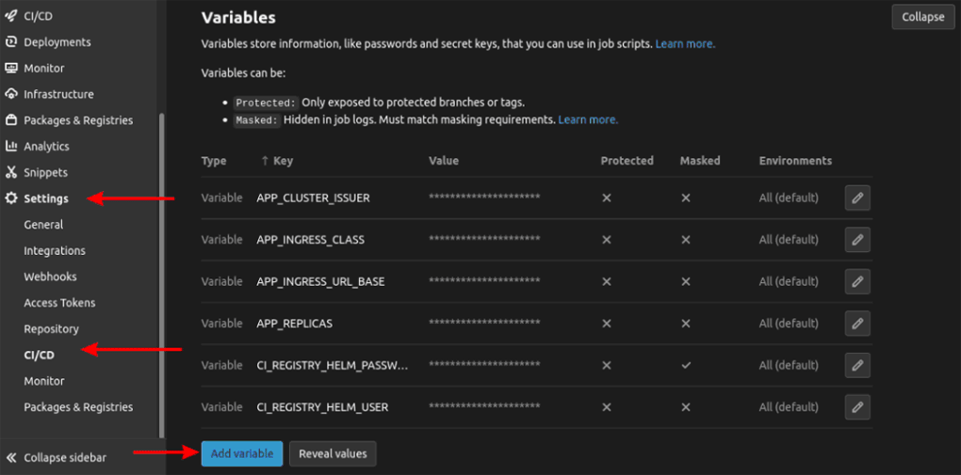Select Webhooks in settings submenu

click(x=50, y=277)
